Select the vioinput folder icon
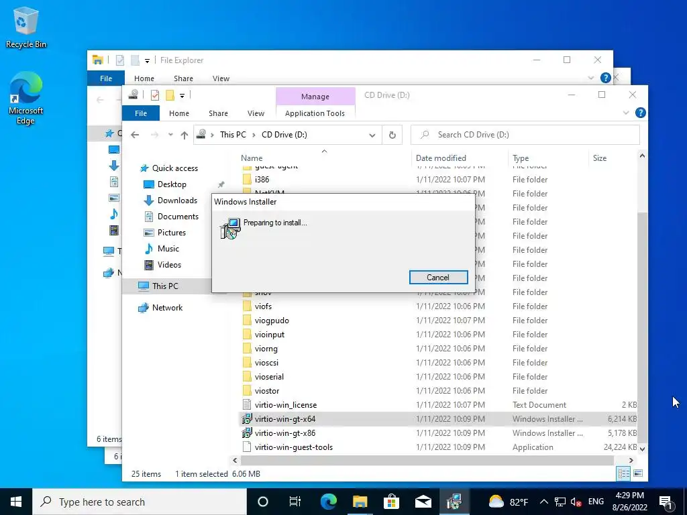Screen dimensions: 687x515 pos(247,334)
